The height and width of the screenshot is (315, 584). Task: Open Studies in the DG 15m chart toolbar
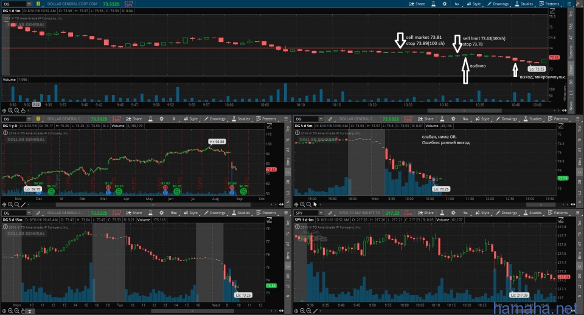point(241,213)
